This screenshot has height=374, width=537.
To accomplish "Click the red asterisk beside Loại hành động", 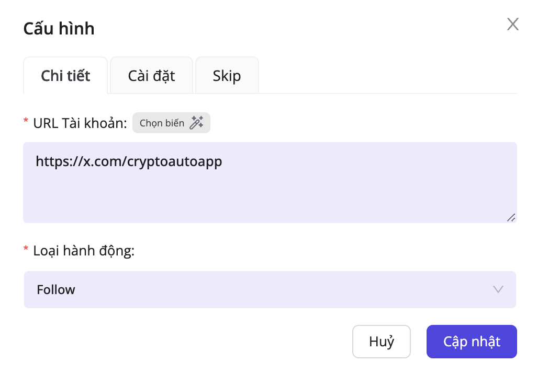I will click(26, 250).
